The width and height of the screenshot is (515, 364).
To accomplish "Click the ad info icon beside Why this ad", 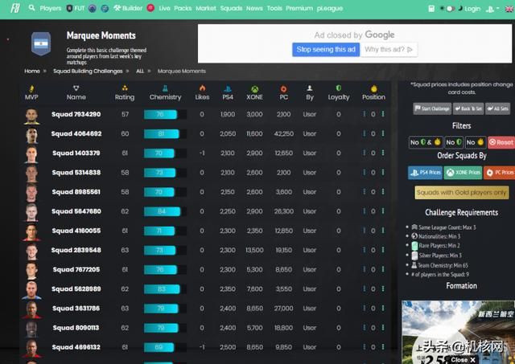I will [x=410, y=50].
